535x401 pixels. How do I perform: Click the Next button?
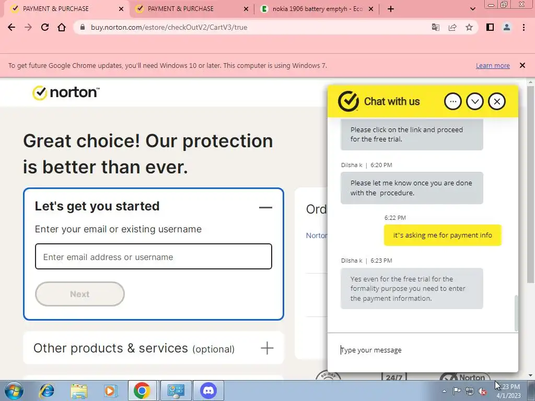coord(80,294)
